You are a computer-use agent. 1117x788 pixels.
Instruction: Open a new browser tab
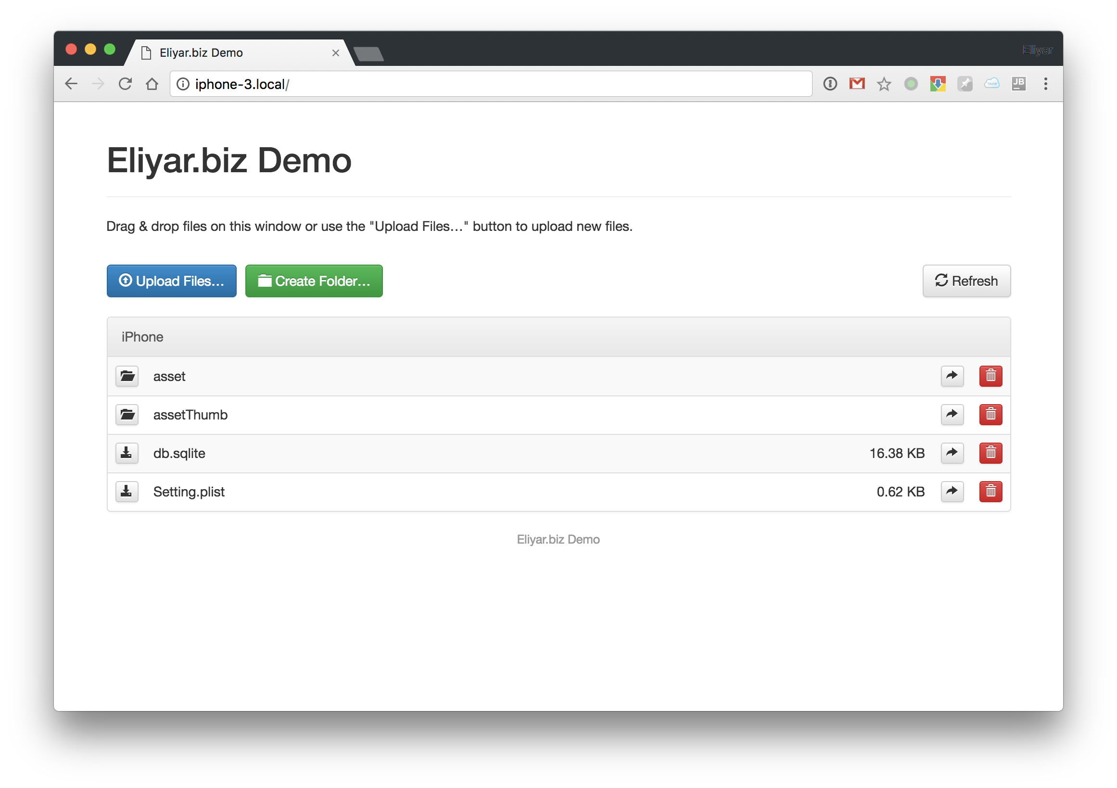pyautogui.click(x=369, y=54)
